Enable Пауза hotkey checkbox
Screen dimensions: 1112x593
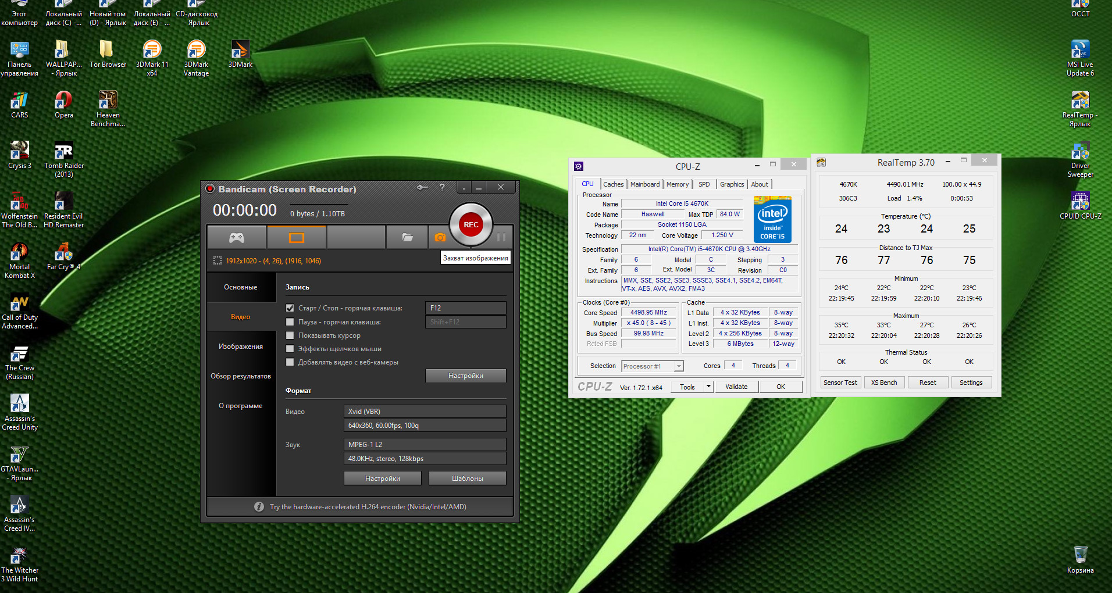[290, 322]
